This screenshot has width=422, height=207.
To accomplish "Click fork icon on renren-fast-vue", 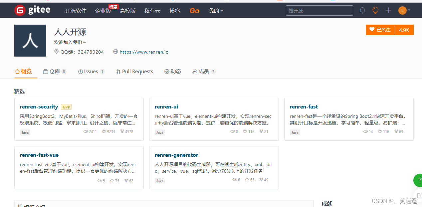I will (126, 181).
